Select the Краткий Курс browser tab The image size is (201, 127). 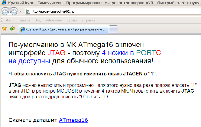tap(64, 30)
